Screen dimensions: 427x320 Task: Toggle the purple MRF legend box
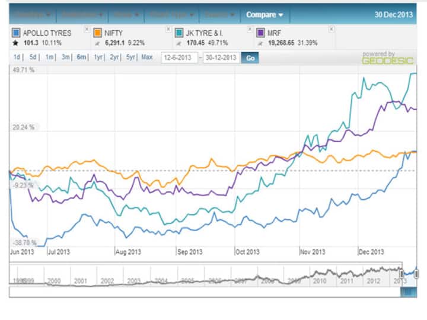[260, 33]
